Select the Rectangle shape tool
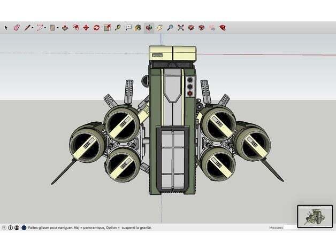The height and width of the screenshot is (252, 336). click(x=52, y=28)
